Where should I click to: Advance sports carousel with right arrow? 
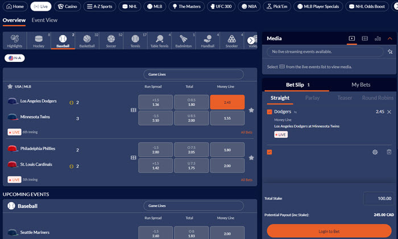251,40
